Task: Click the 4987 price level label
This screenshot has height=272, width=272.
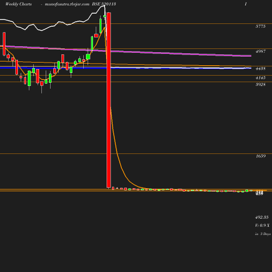Action: tap(261, 51)
